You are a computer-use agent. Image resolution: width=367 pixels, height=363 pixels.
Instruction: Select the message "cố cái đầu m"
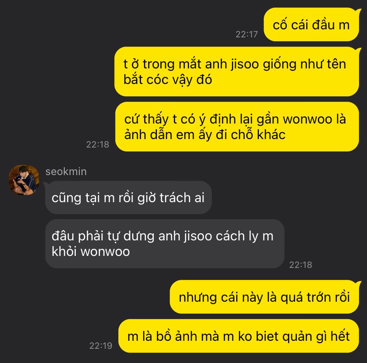click(311, 24)
